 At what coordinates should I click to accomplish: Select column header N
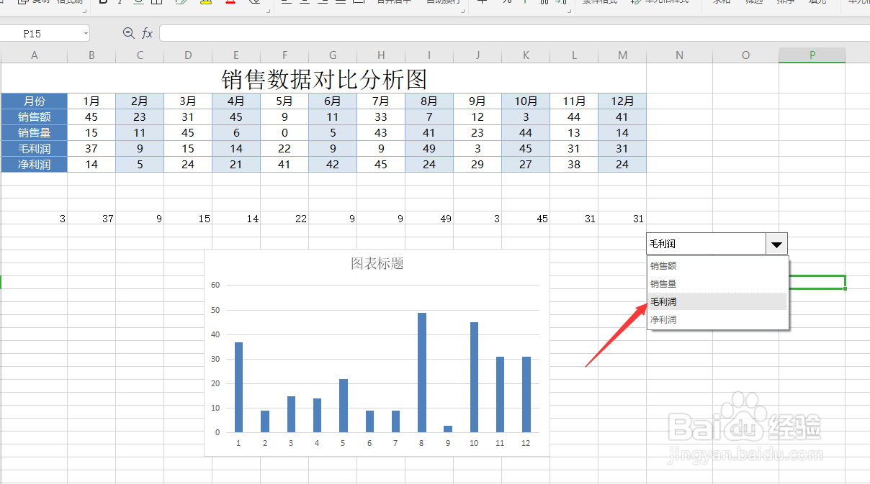[x=679, y=55]
